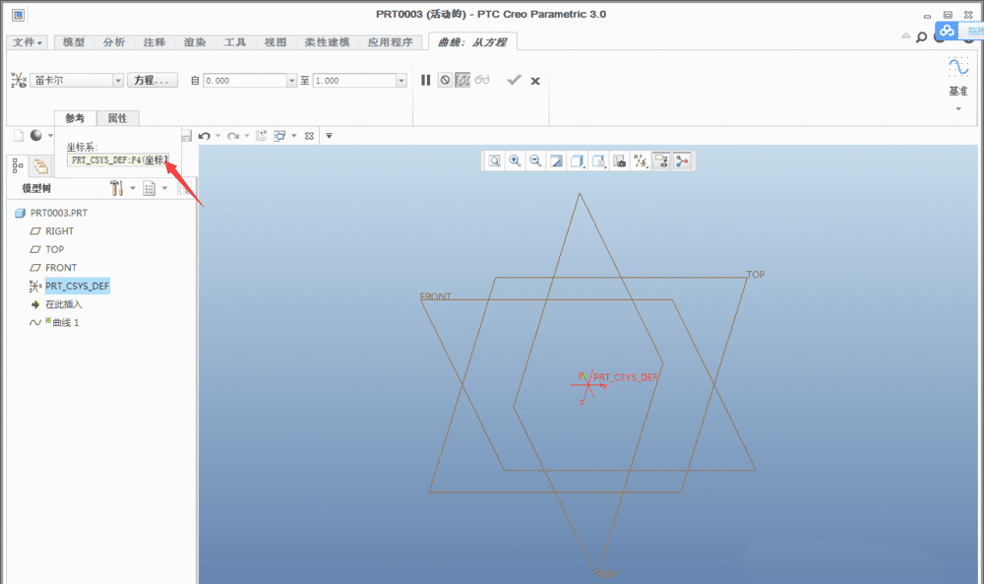This screenshot has width=984, height=584.
Task: Click the Zoom In magnifier icon
Action: (x=515, y=162)
